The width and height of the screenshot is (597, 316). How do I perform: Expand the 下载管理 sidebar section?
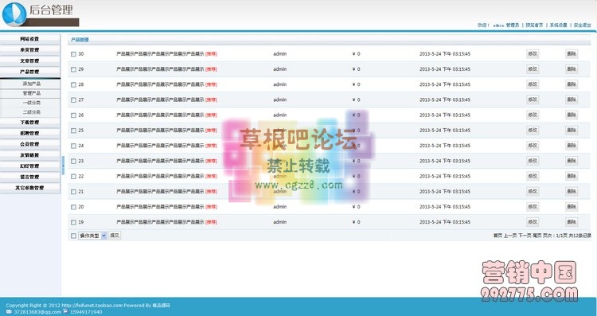coord(29,123)
